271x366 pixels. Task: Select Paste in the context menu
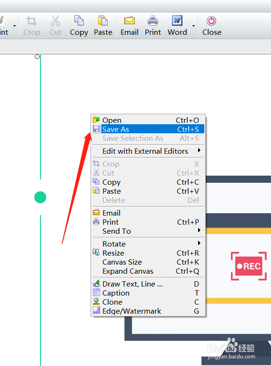tap(148, 191)
